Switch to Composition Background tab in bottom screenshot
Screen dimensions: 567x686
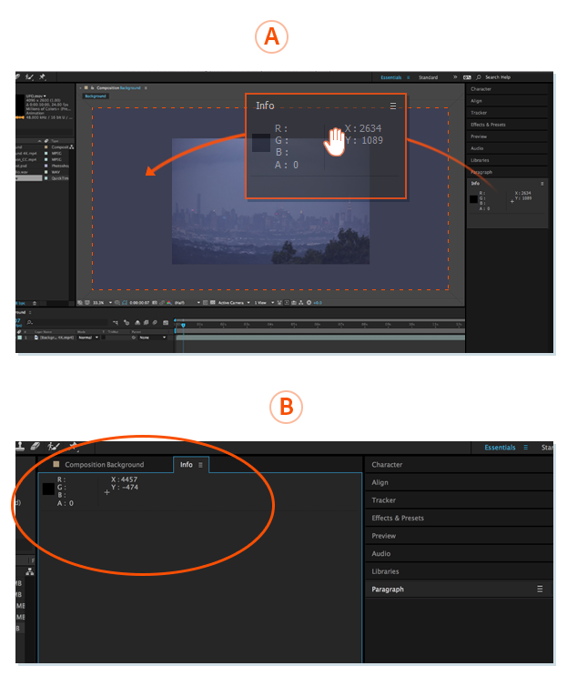103,465
